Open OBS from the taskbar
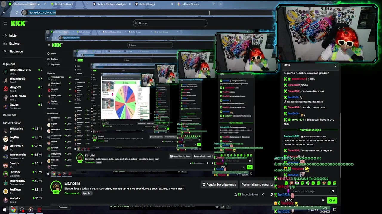382x214 pixels. 22,210
